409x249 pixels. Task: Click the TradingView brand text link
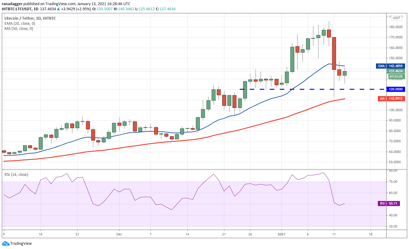point(21,243)
